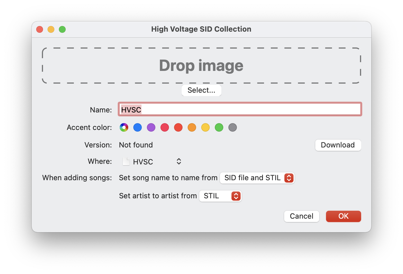Open the Where HVSC location popup

(152, 162)
